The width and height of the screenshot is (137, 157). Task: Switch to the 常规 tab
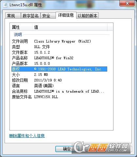[13, 16]
